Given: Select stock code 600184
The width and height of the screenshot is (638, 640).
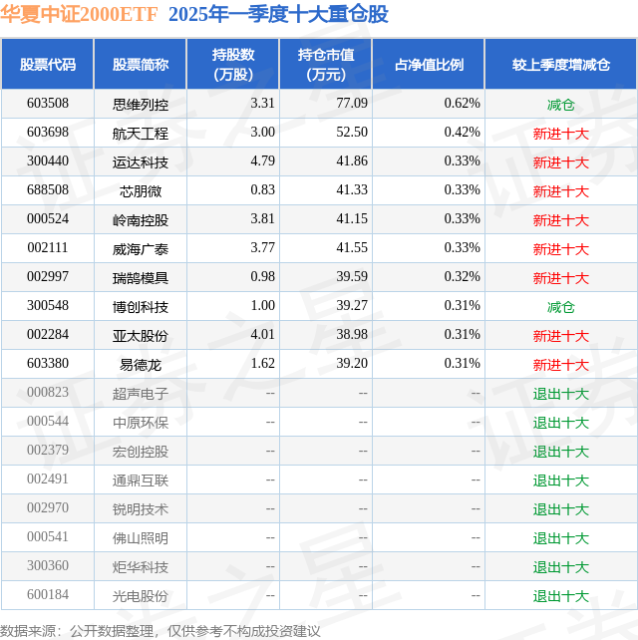Looking at the screenshot, I should click(48, 595).
